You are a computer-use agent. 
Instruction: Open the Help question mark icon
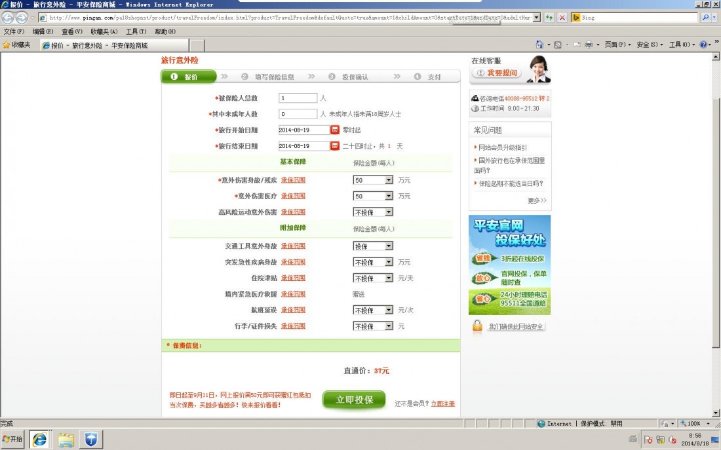pos(703,45)
